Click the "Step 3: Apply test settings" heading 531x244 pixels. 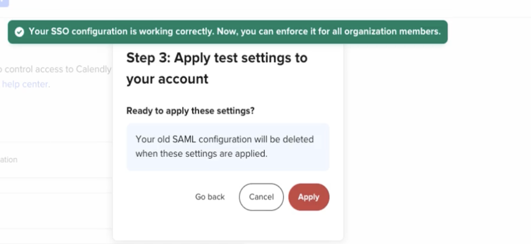tap(216, 58)
